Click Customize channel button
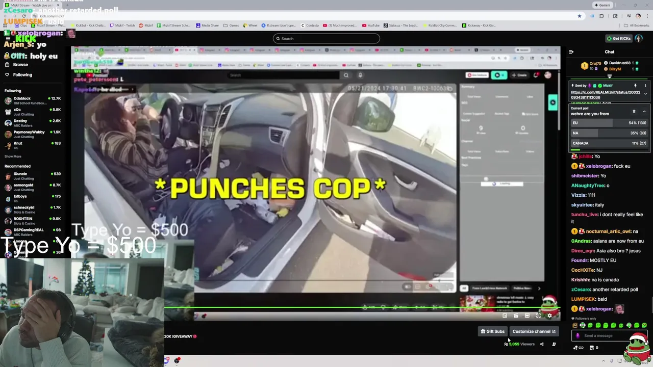The width and height of the screenshot is (653, 367). [534, 331]
